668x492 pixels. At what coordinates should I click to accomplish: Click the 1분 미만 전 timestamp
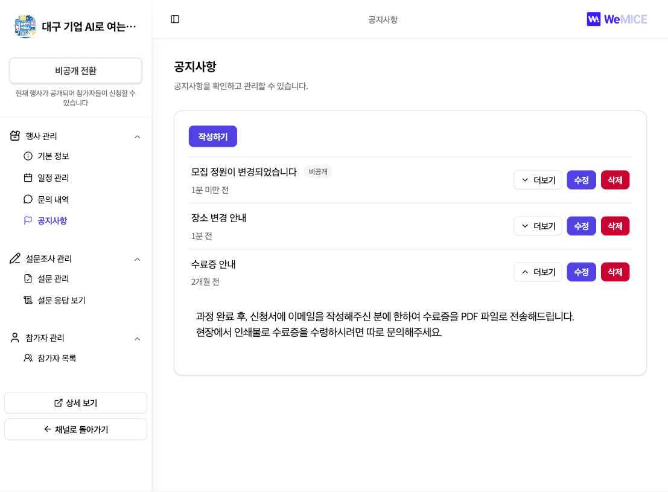point(209,190)
